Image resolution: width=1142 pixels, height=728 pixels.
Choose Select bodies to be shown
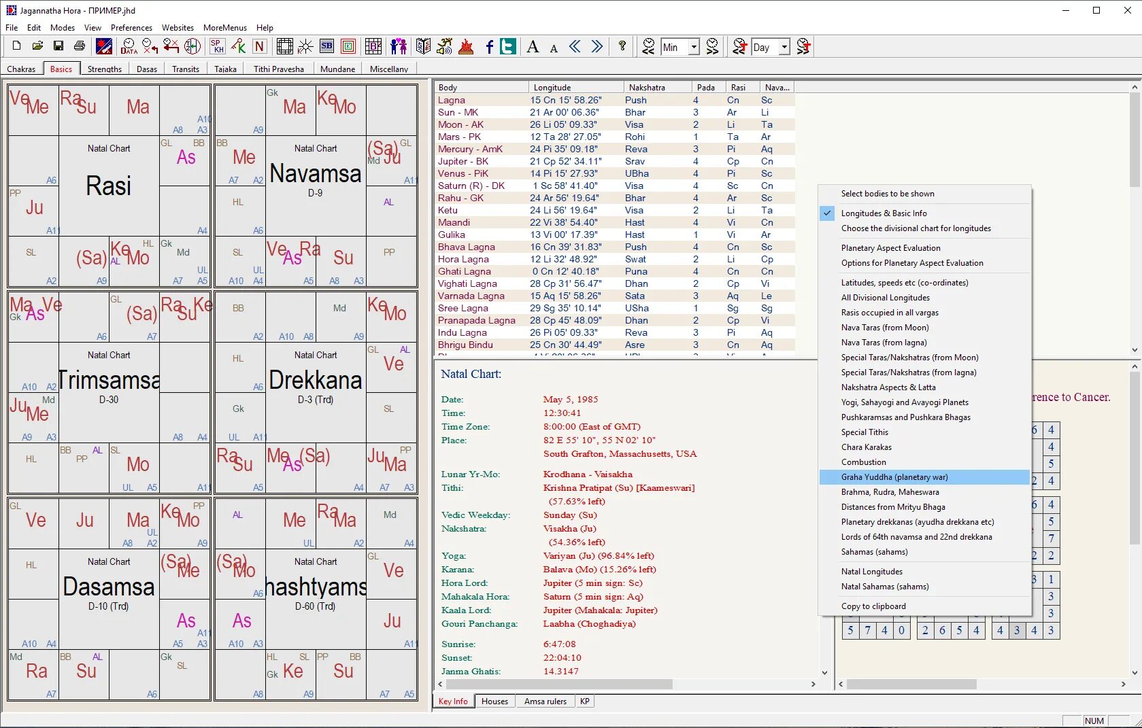pos(924,193)
